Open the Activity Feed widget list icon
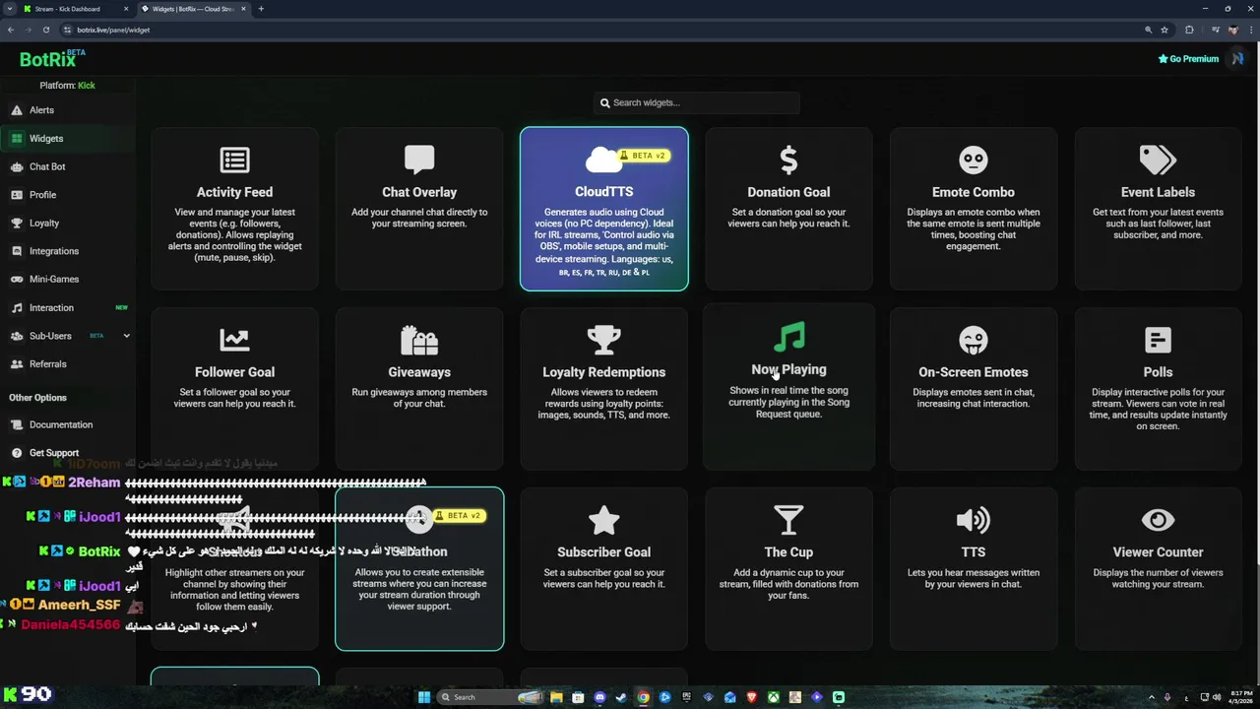This screenshot has height=709, width=1260. pos(234,160)
